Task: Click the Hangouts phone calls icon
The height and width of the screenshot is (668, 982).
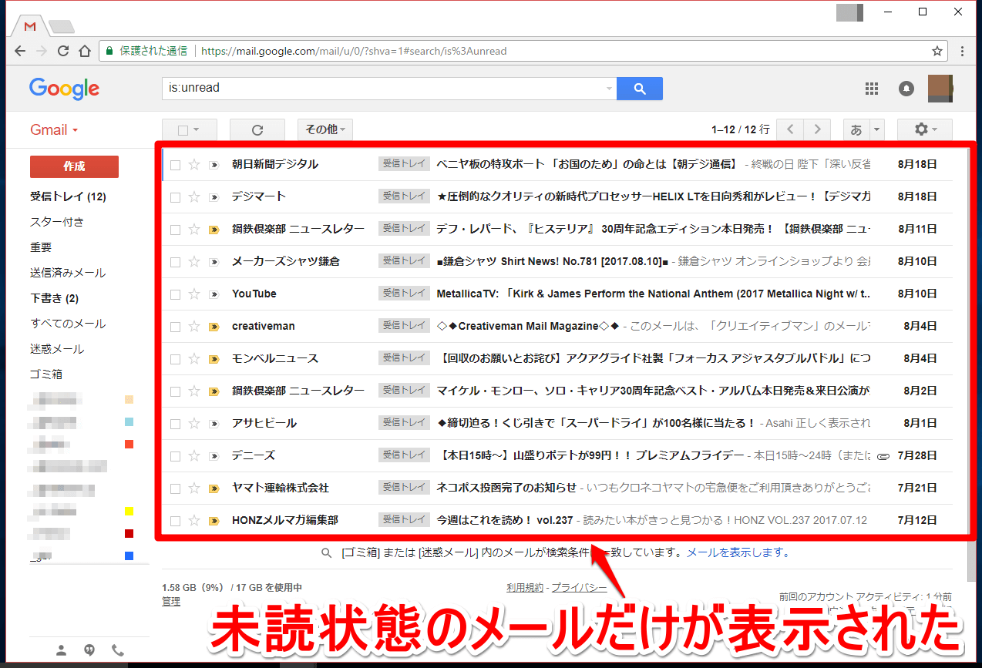Action: [x=118, y=649]
